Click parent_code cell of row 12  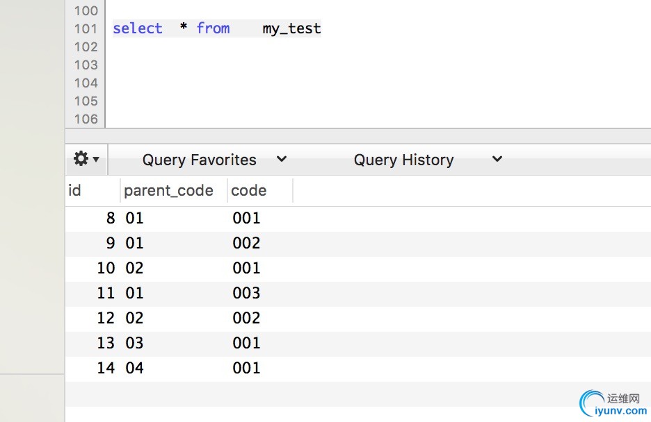pyautogui.click(x=134, y=318)
